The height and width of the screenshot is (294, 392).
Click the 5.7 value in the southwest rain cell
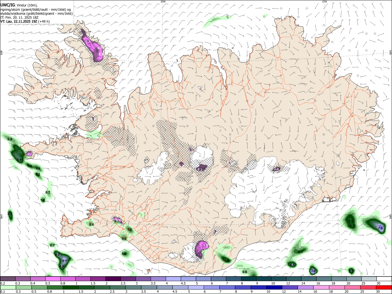65,261
